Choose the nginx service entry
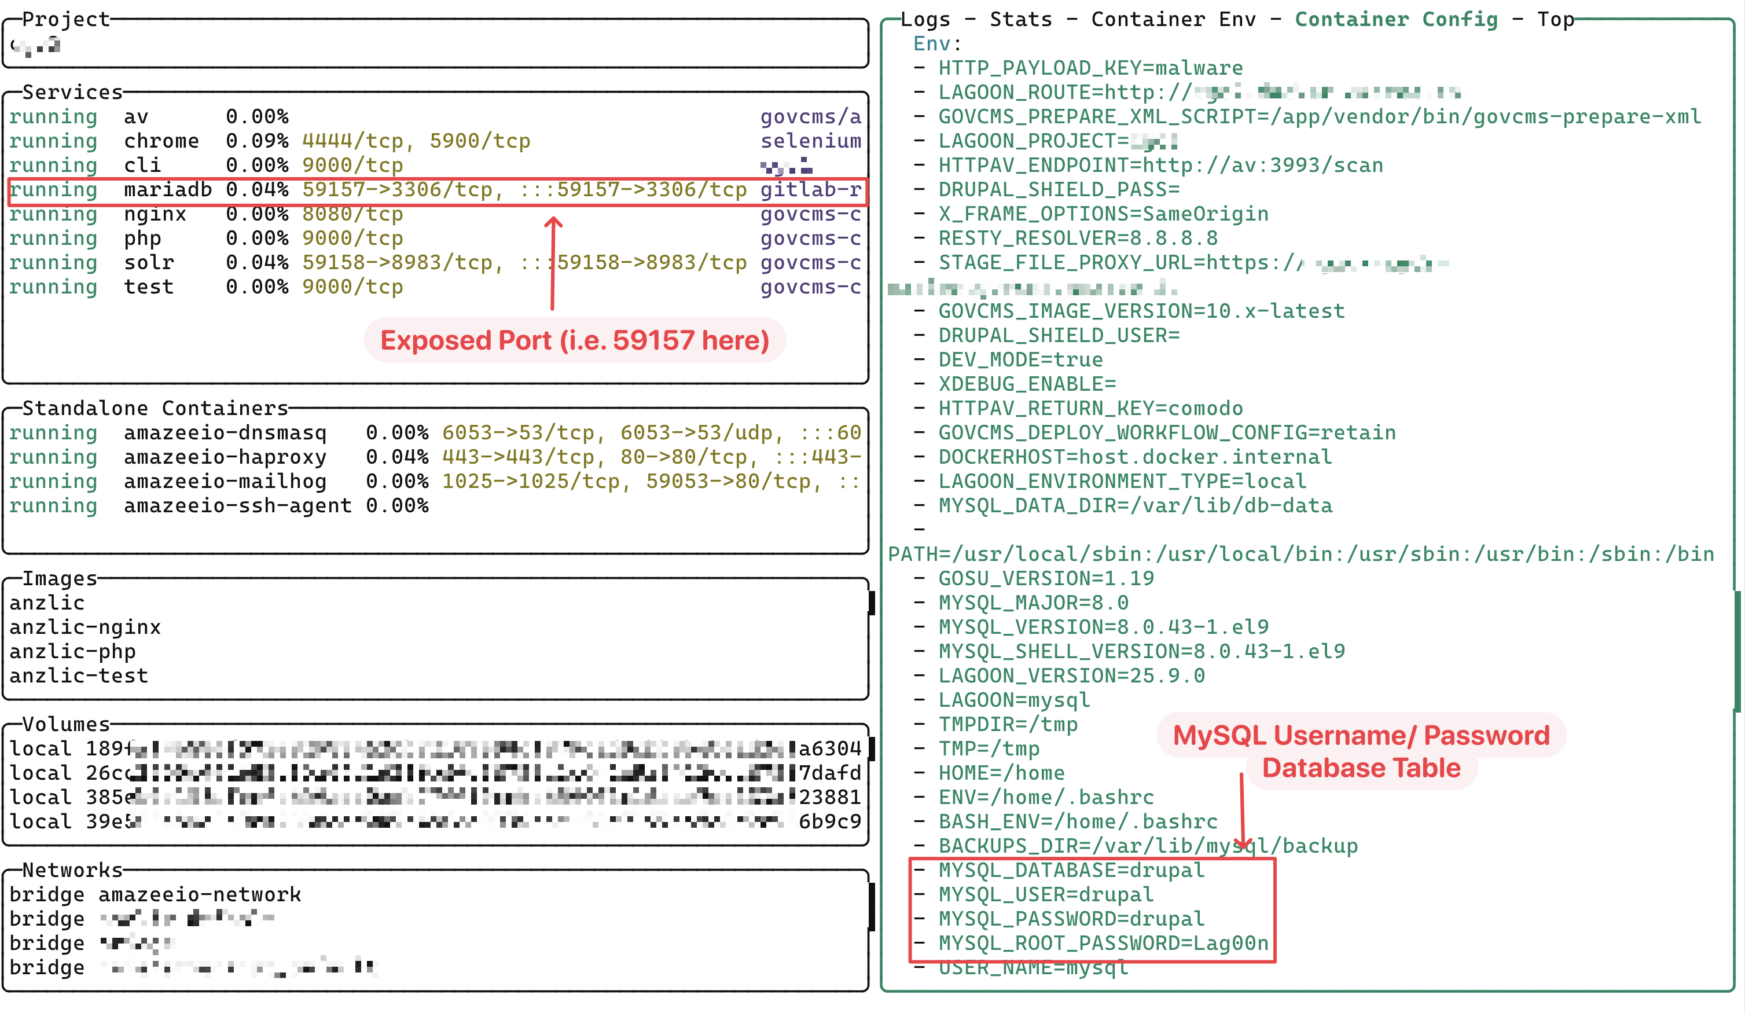1745x1013 pixels. (x=155, y=214)
